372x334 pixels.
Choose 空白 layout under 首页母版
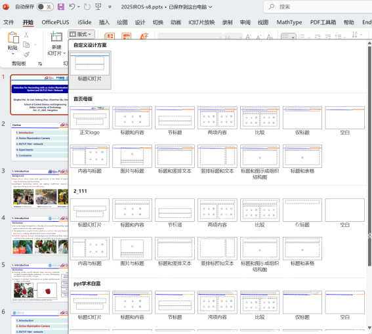(x=344, y=121)
